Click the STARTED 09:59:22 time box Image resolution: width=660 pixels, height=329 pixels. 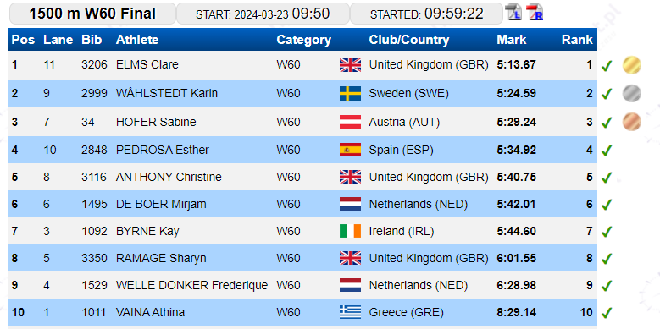click(426, 14)
